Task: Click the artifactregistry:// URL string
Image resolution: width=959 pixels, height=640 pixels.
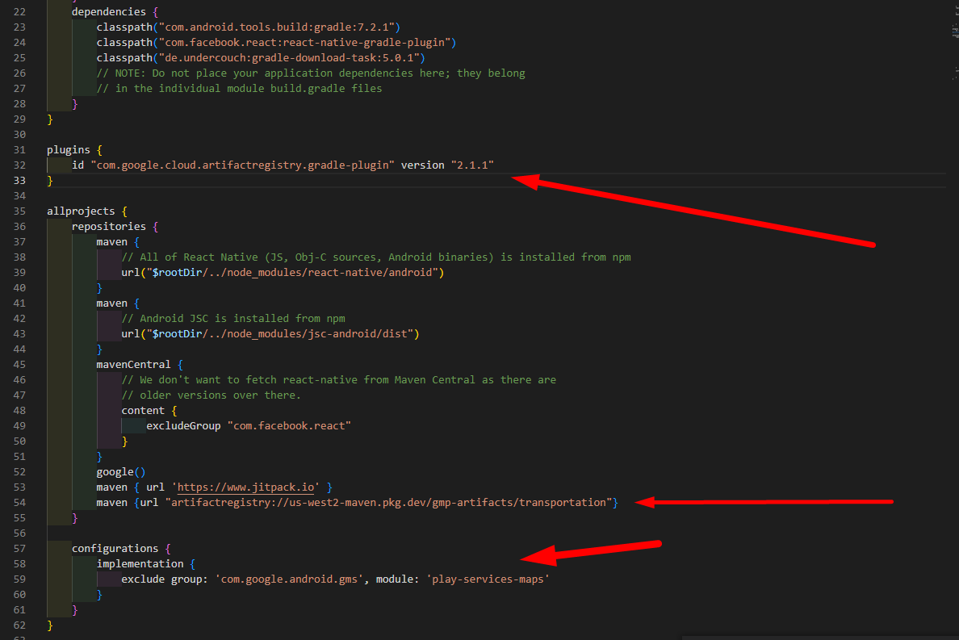Action: pos(387,503)
